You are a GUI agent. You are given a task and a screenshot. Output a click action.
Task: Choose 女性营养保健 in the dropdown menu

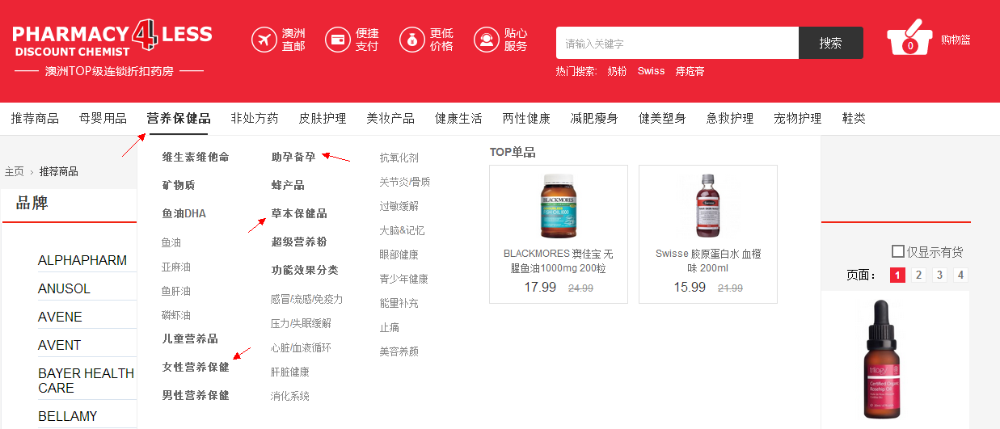[196, 367]
